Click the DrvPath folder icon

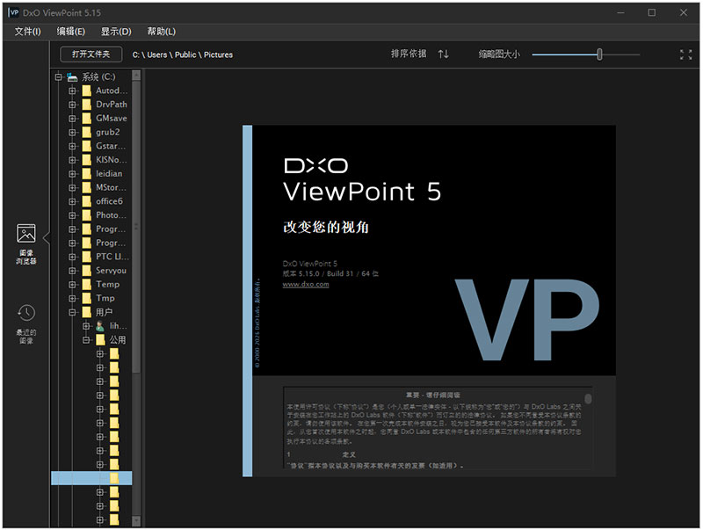point(87,105)
